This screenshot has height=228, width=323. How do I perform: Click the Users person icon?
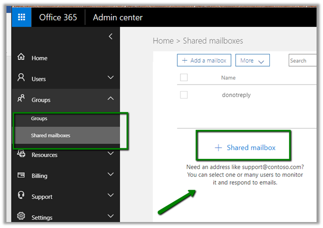(21, 78)
